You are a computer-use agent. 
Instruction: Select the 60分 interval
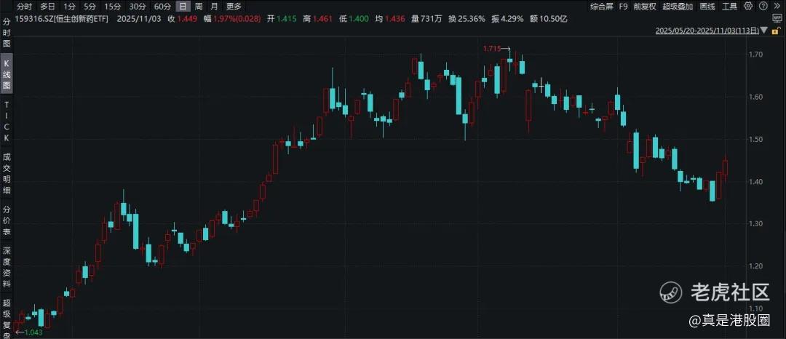pyautogui.click(x=162, y=7)
